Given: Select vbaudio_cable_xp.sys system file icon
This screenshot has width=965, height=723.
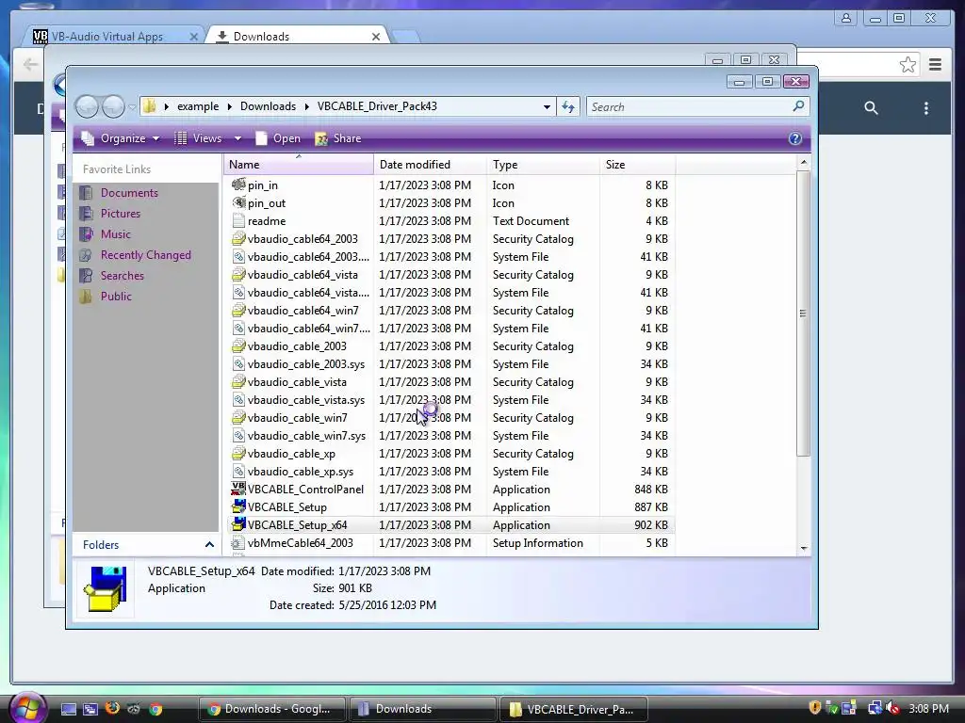Looking at the screenshot, I should pos(238,471).
